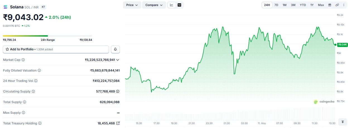Click the ₹8,796.24 range low value

(x=9, y=40)
